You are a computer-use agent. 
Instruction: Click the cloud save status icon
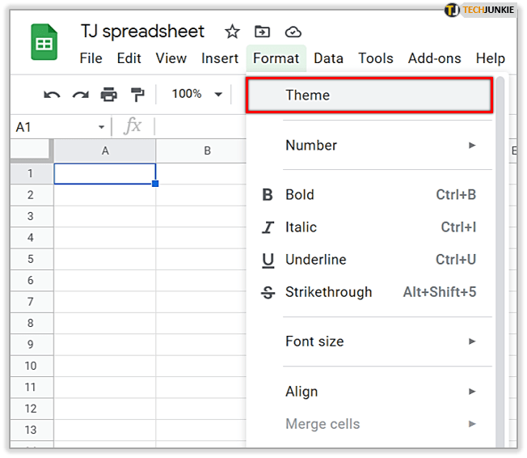coord(293,32)
